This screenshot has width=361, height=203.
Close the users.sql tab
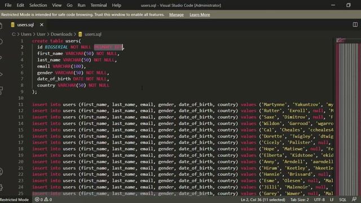coord(42,25)
